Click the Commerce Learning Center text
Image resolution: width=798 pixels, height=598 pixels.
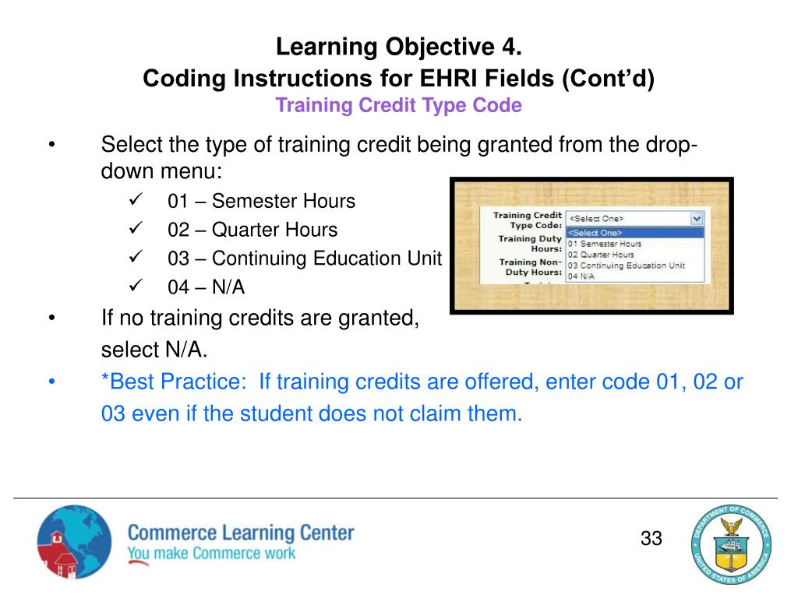pos(241,533)
